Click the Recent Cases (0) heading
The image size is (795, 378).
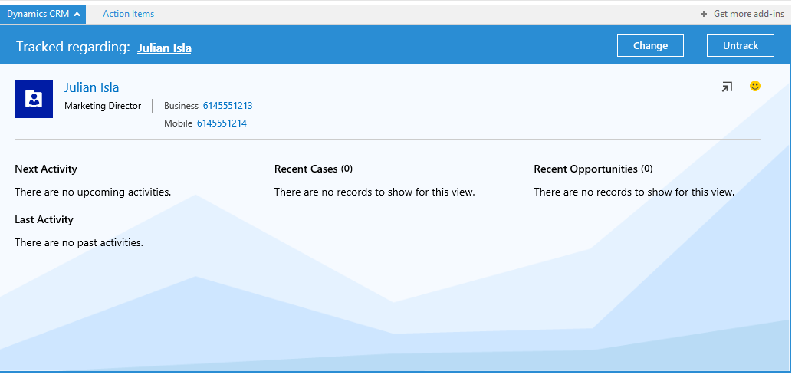[x=313, y=169]
